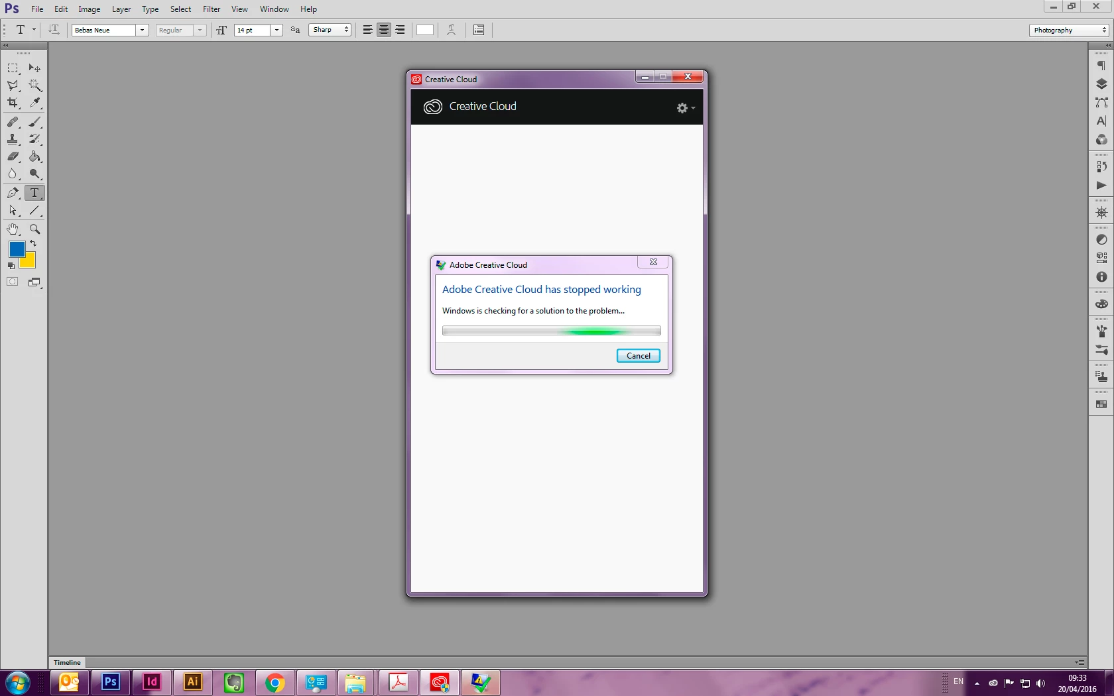This screenshot has width=1114, height=696.
Task: Open the Character panel icon
Action: [x=1101, y=121]
